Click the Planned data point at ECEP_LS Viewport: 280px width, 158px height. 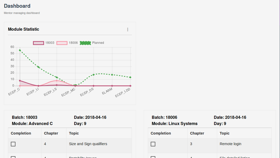[x=57, y=77]
